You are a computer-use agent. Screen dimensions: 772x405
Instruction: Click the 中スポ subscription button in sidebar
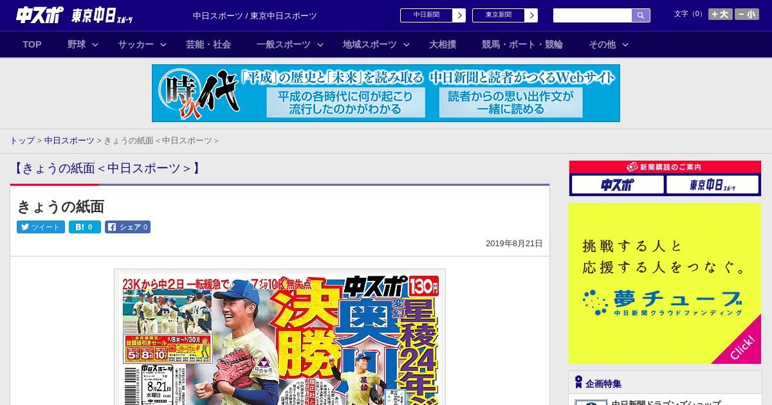[618, 185]
